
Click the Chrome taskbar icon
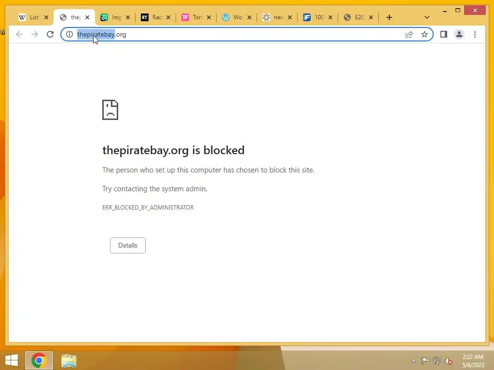coord(39,360)
